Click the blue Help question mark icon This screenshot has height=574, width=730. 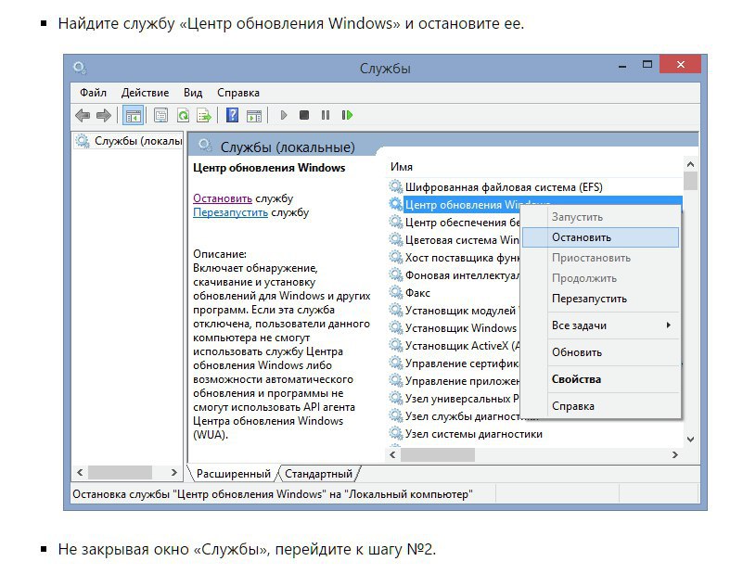click(233, 115)
